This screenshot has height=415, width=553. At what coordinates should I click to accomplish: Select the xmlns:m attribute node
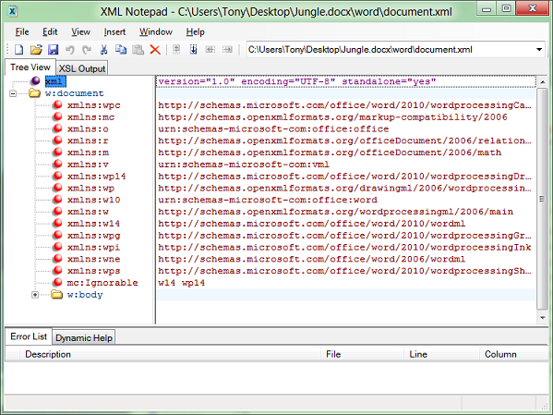tap(89, 153)
